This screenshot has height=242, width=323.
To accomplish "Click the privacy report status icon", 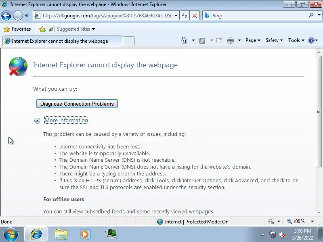I will pyautogui.click(x=271, y=221).
